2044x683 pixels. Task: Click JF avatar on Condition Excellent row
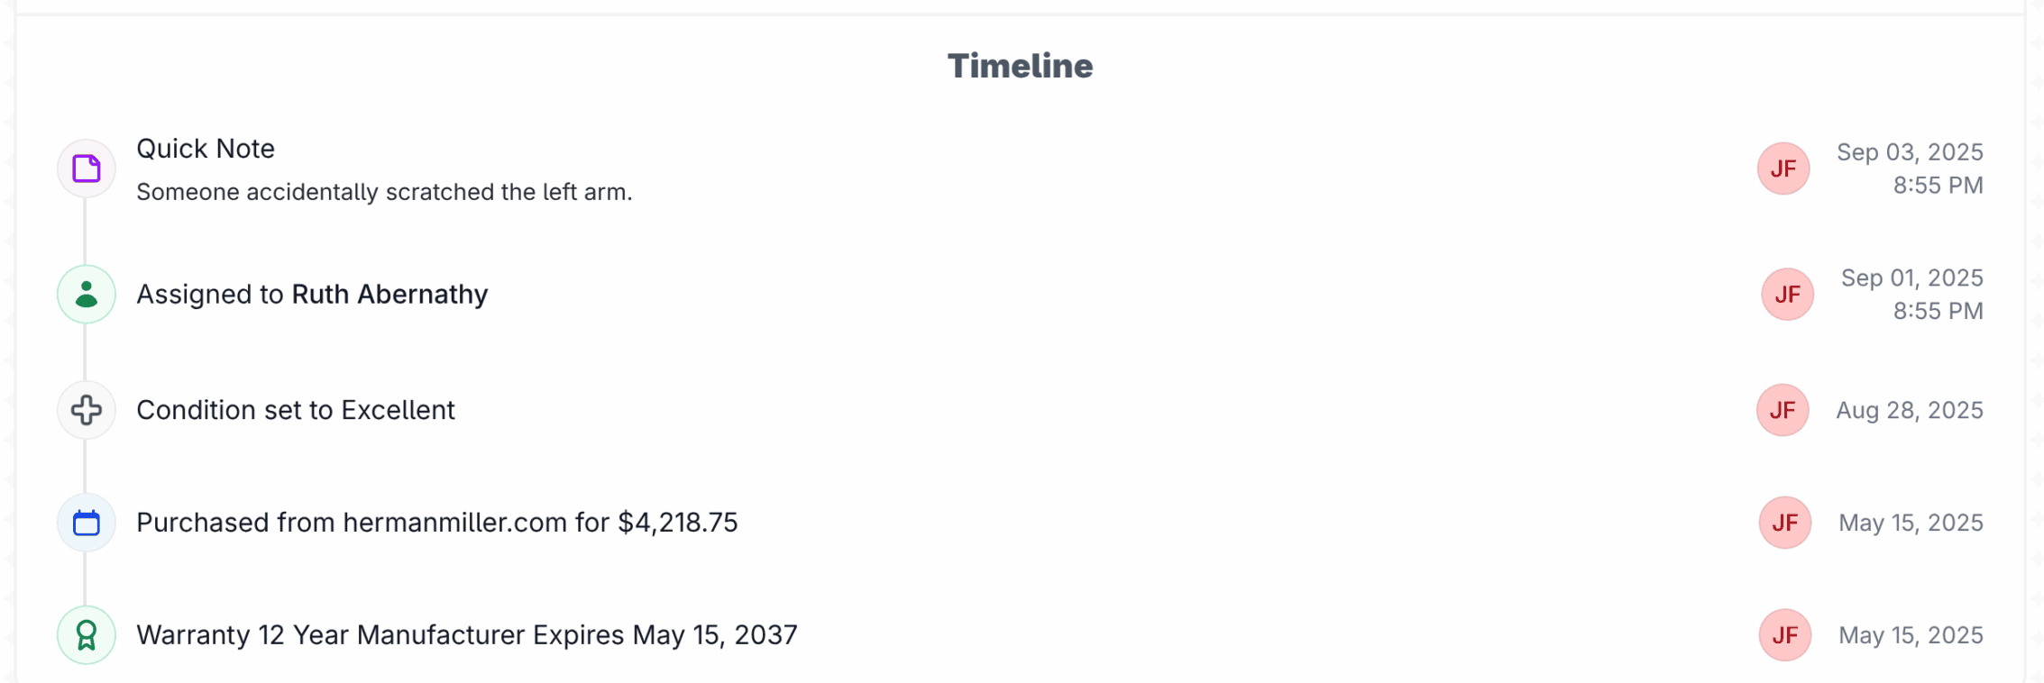coord(1782,410)
